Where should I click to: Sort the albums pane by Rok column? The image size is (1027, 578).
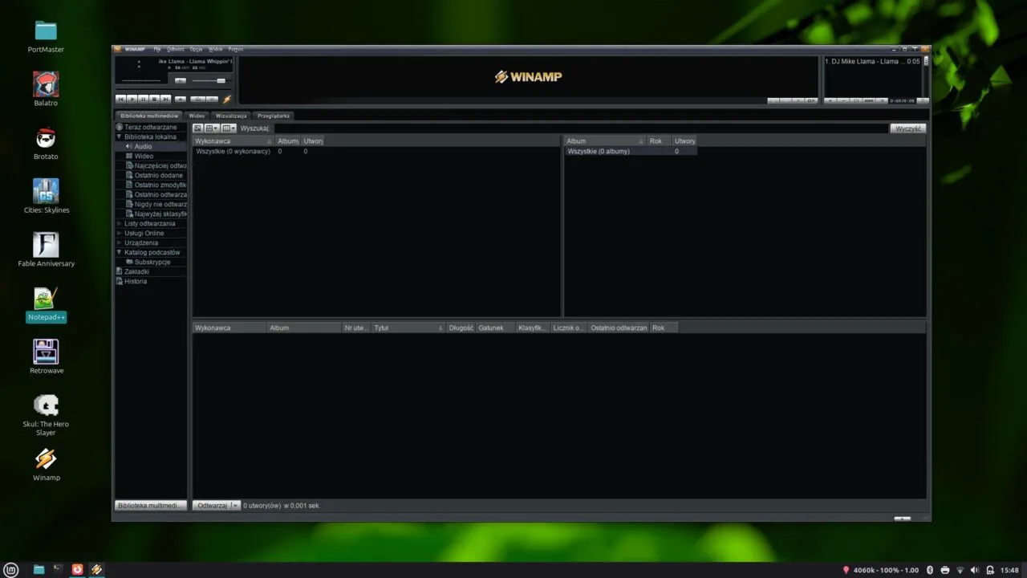[660, 141]
